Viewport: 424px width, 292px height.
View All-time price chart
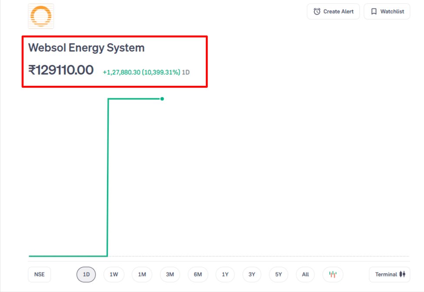305,275
